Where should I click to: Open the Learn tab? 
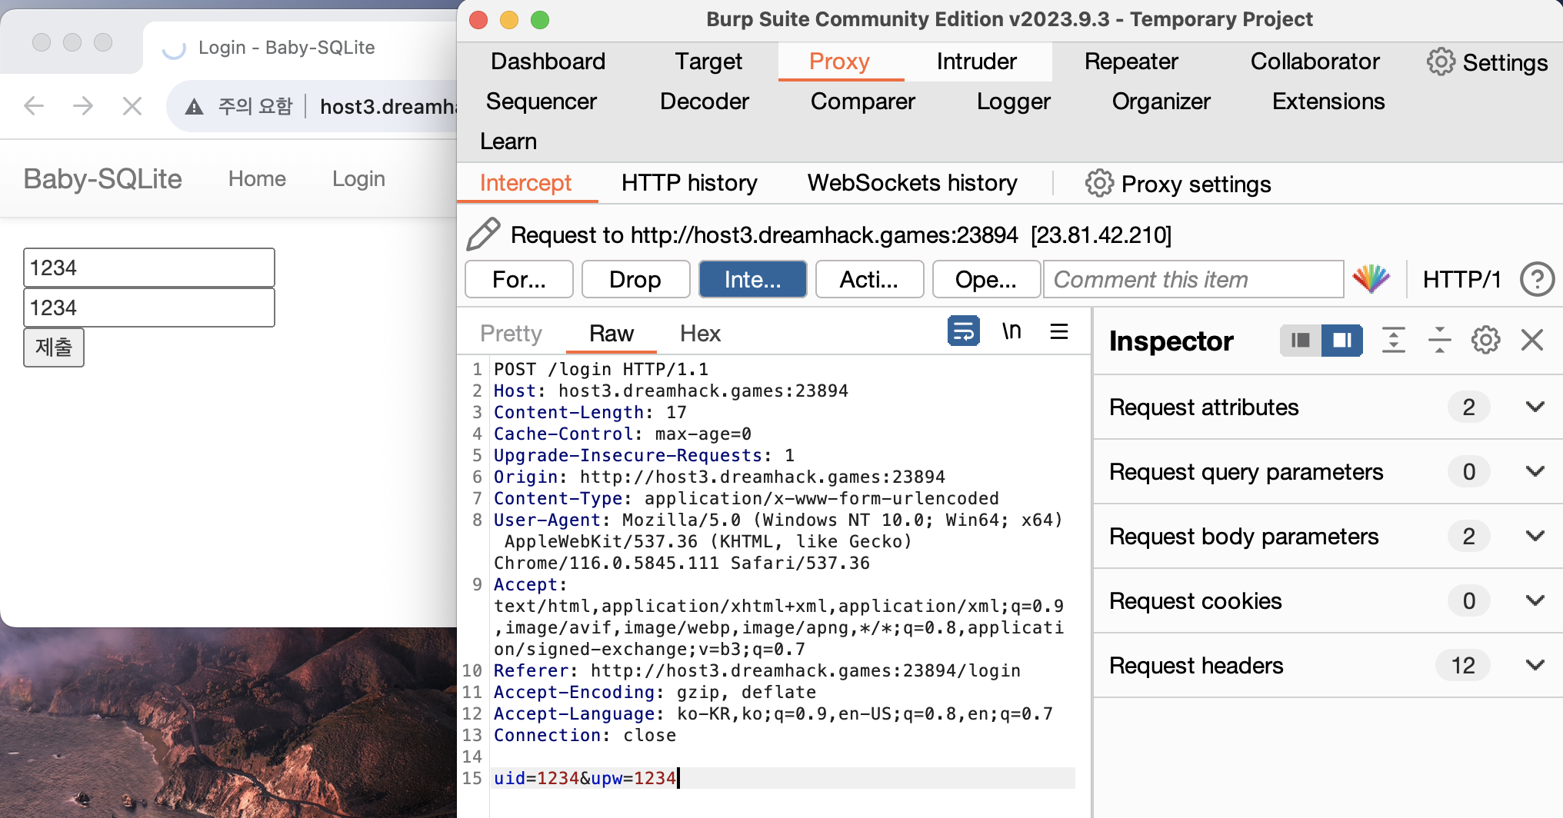[508, 141]
